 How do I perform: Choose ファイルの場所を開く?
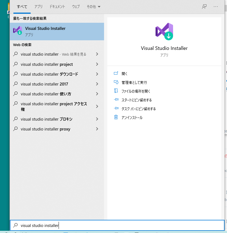point(136,91)
